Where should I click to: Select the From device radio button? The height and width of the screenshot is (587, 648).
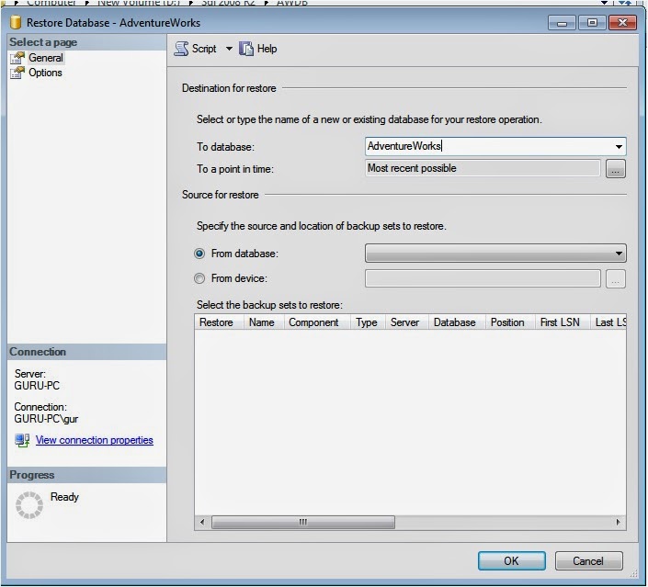click(x=199, y=278)
